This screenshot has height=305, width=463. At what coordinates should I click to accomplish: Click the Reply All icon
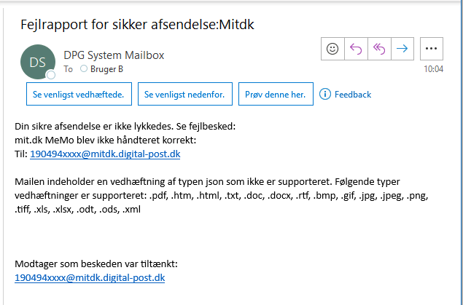[x=379, y=49]
